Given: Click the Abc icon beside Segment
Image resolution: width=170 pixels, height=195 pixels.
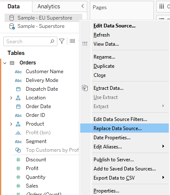Looking at the screenshot, I should coord(18,142).
